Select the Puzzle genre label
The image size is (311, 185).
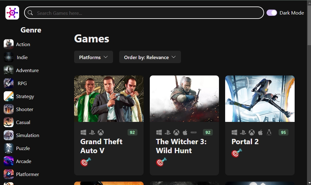(23, 148)
